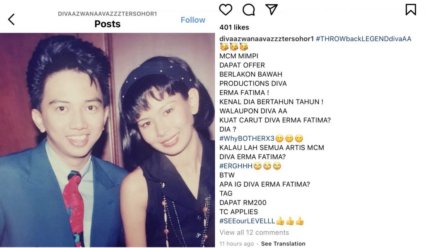The height and width of the screenshot is (248, 430).
Task: Tap DIVAAZWANAAVAZZZTERSOHOR1 username in header
Action: point(107,14)
